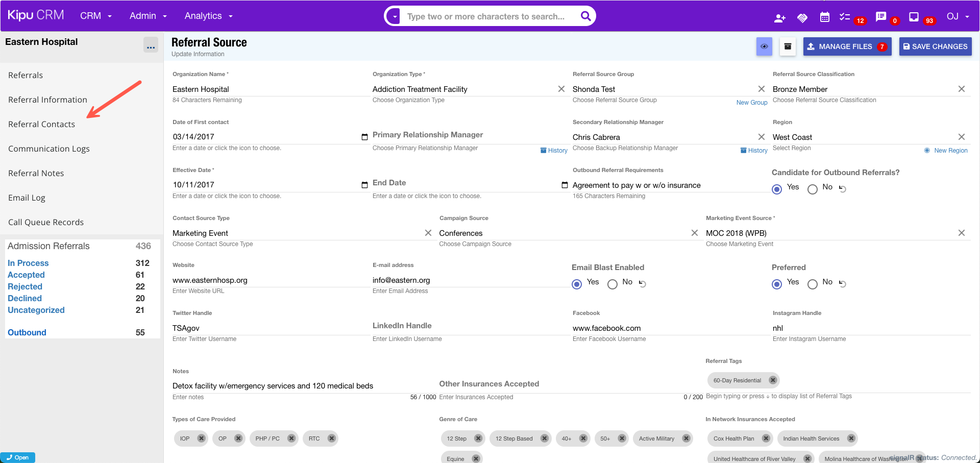Click the Website input field
The height and width of the screenshot is (463, 980).
(x=271, y=280)
